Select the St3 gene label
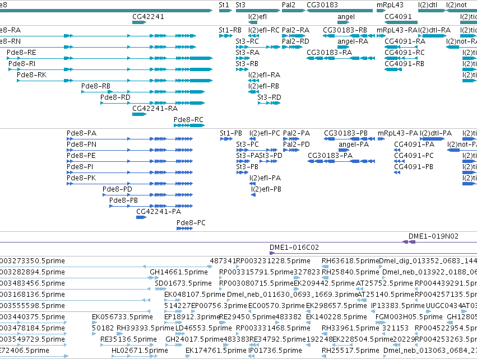The height and width of the screenshot is (359, 477). click(x=240, y=5)
